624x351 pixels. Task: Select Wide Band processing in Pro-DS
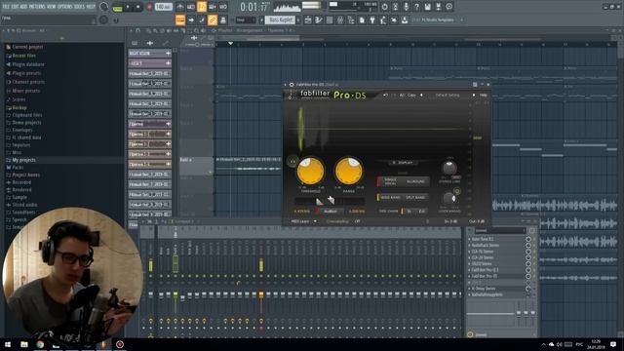point(390,197)
